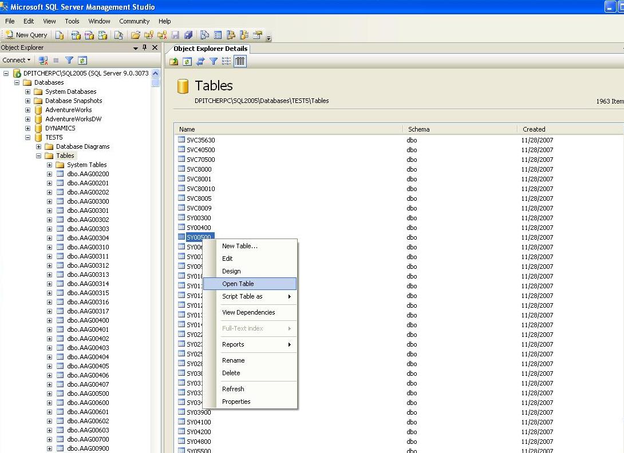The height and width of the screenshot is (453, 624).
Task: Click the Up one level folder icon in Details
Action: (174, 61)
